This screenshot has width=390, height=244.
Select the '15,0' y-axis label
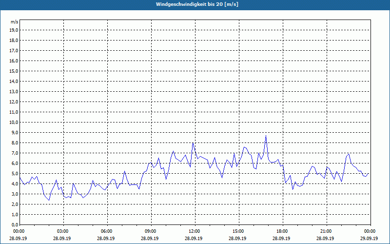[x=14, y=71]
